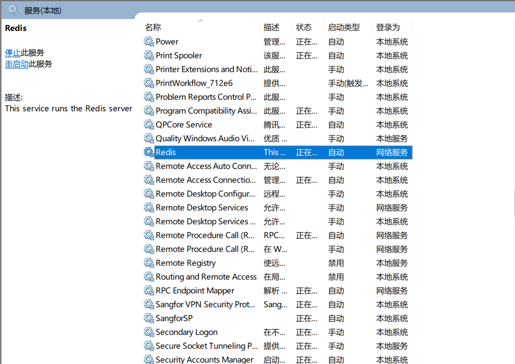Sort by the 启动类型 column header
Image resolution: width=515 pixels, height=364 pixels.
point(344,27)
